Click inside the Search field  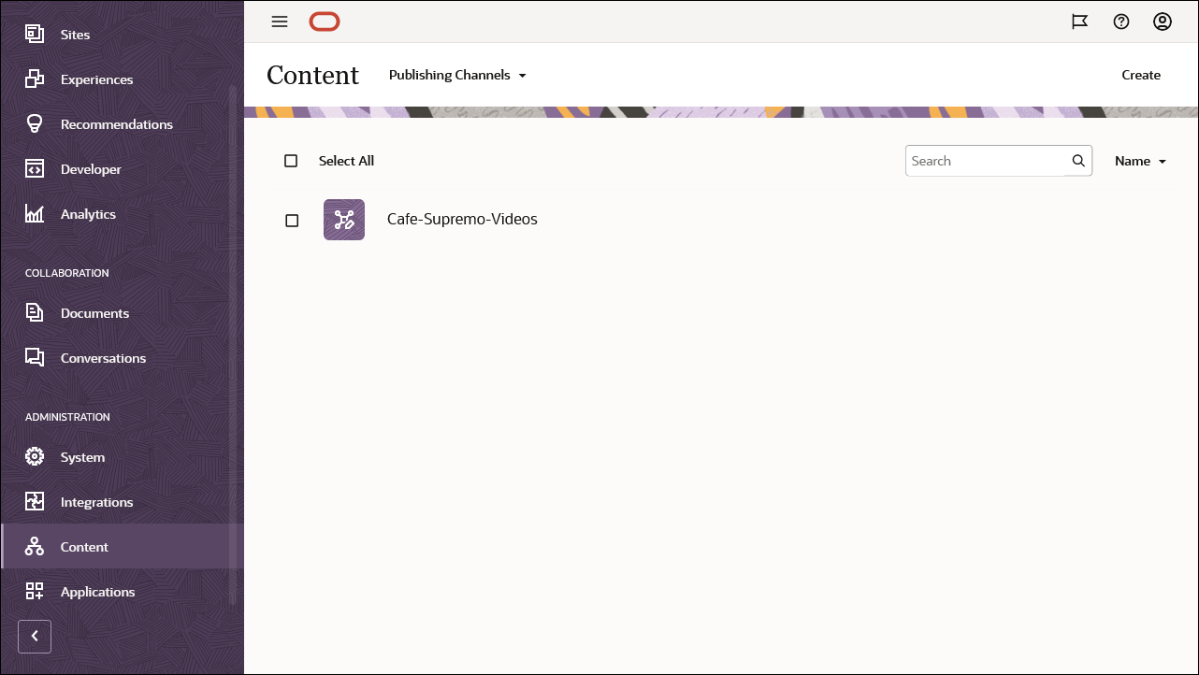coord(982,161)
